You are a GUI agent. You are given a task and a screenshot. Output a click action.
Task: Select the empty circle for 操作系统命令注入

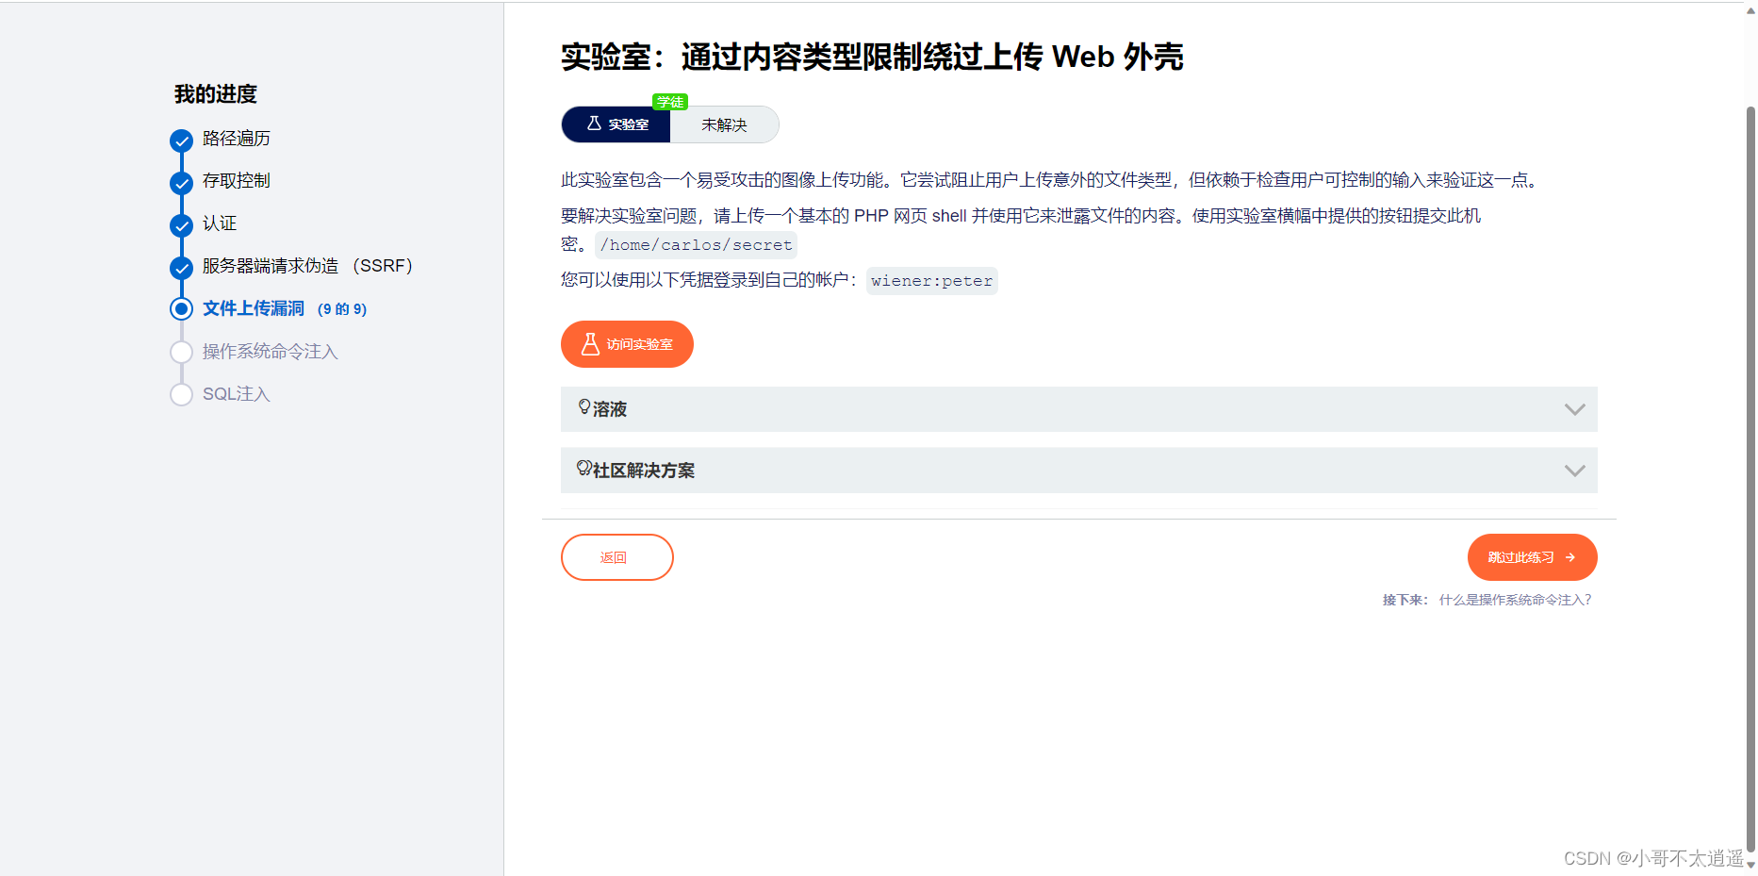coord(181,352)
